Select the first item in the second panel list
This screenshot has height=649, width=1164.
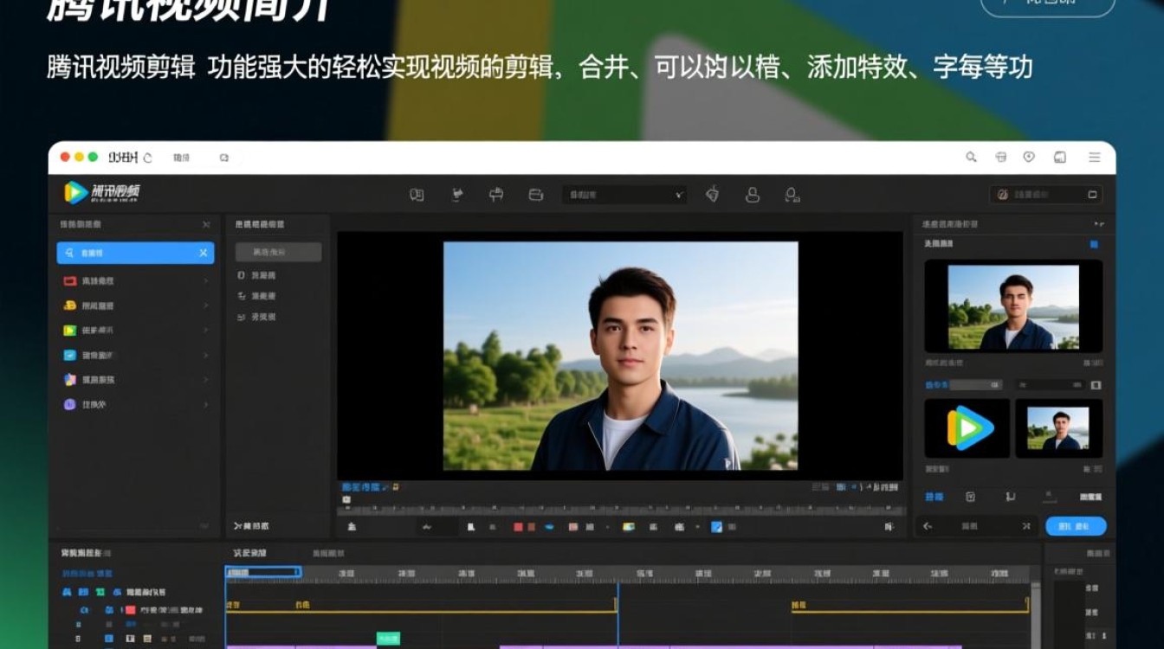[257, 275]
